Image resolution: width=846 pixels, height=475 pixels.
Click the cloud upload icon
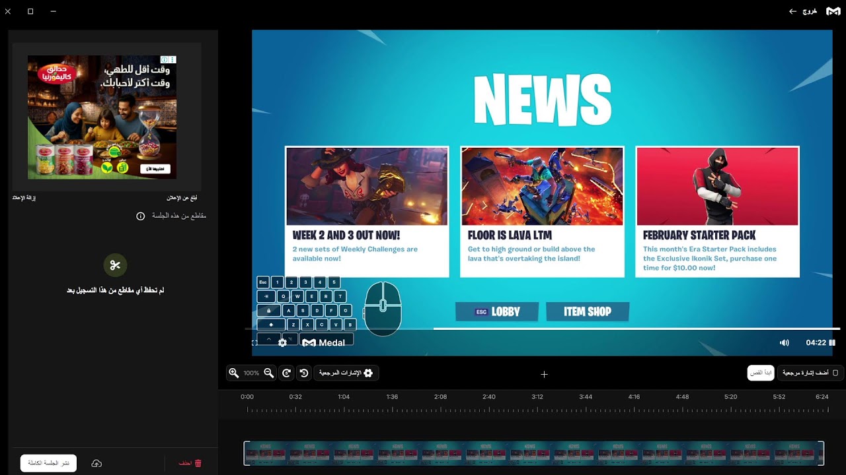pyautogui.click(x=96, y=464)
